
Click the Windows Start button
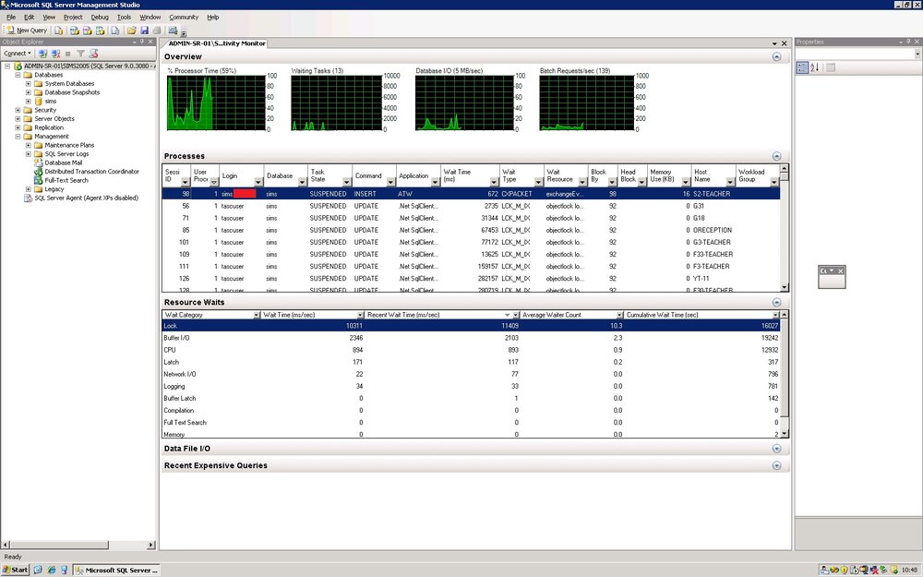pos(16,570)
